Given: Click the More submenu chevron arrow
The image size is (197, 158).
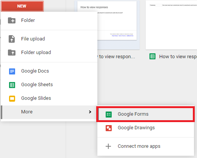Looking at the screenshot, I should click(x=90, y=112).
